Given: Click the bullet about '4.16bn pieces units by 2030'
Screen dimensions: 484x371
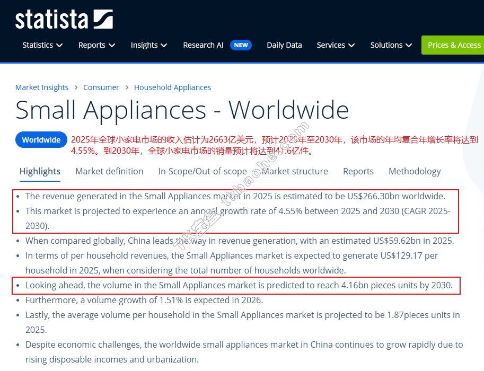Looking at the screenshot, I should [239, 285].
